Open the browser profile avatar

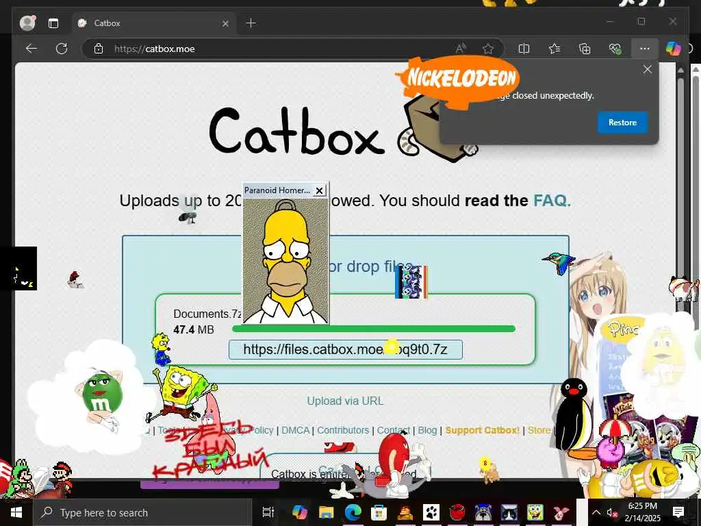pos(27,23)
